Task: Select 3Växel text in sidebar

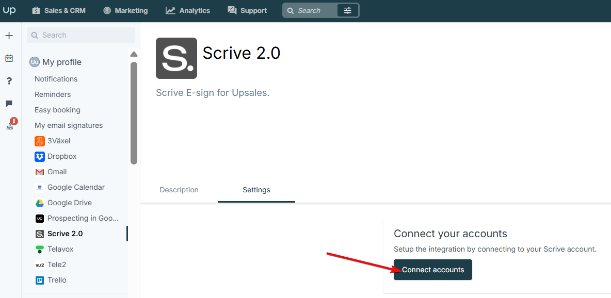Action: [59, 141]
